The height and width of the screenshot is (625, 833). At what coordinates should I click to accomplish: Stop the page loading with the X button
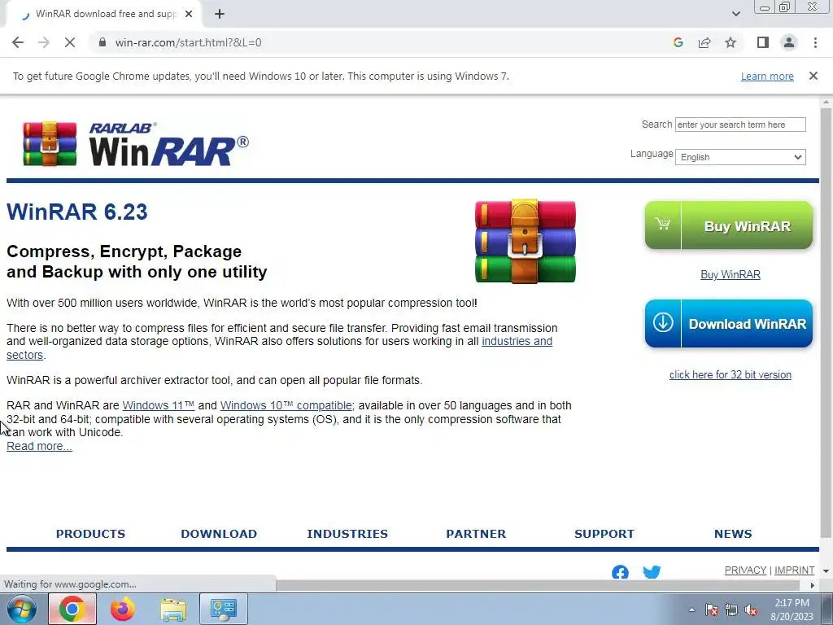[x=70, y=42]
